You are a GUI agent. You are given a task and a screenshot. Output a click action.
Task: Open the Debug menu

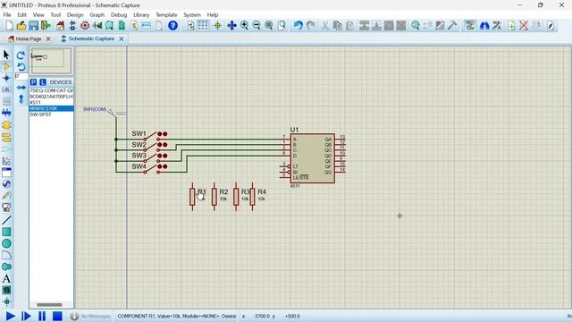coord(119,15)
